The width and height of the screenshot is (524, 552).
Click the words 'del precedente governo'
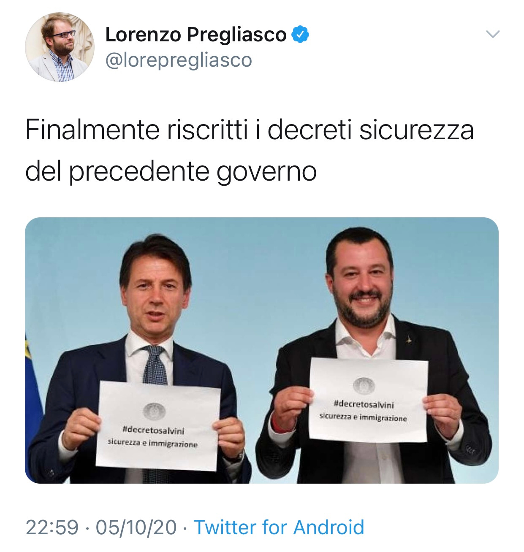click(171, 172)
